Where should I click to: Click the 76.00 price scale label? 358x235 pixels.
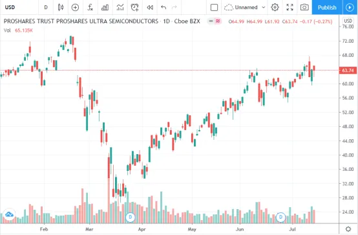348,27
